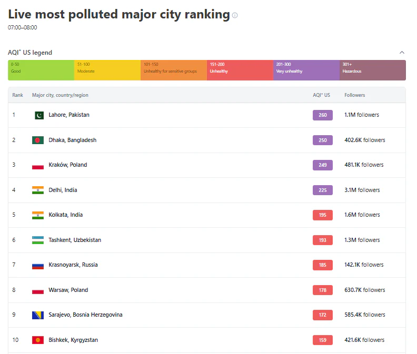Click the purple Very unhealthy legend swatch
417x354 pixels.
(306, 70)
